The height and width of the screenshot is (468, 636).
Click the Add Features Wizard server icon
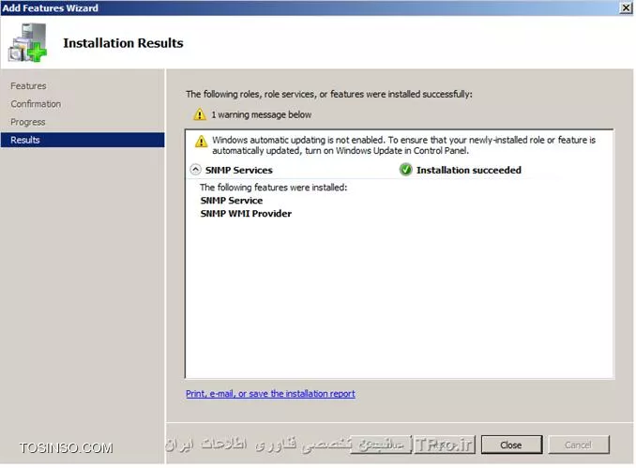click(x=27, y=42)
